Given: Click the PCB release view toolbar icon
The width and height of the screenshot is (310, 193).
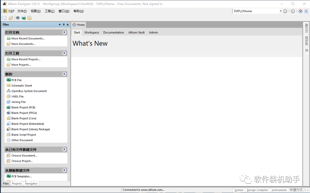Looking at the screenshot, I should (x=24, y=18).
